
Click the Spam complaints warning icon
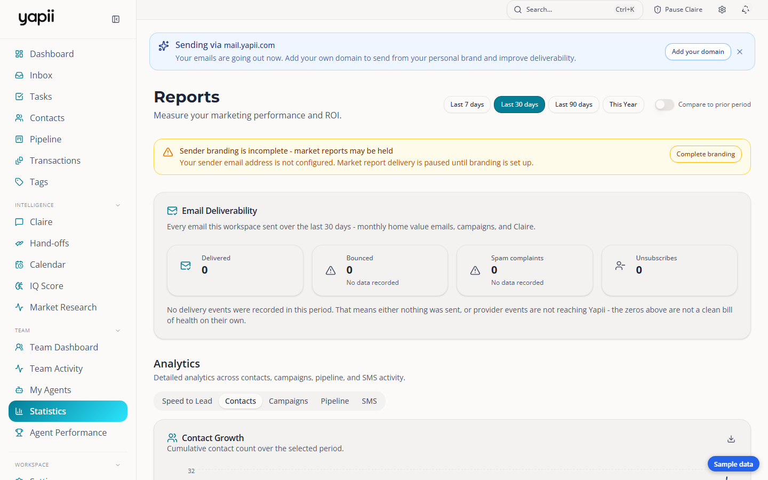click(x=475, y=270)
